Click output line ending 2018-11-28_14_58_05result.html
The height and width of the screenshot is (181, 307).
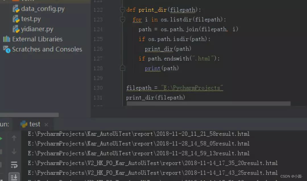(x=139, y=144)
